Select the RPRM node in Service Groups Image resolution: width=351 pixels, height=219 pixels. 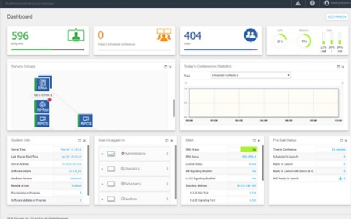[x=42, y=106]
